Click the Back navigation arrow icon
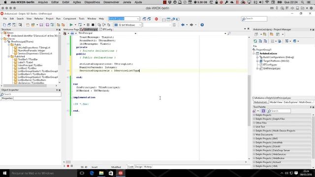315x177 pixels. 183,25
